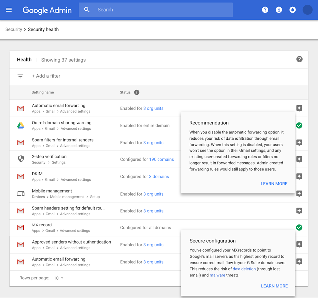318x298 pixels.
Task: Open recommendation icon for Spam filters row
Action: click(299, 143)
